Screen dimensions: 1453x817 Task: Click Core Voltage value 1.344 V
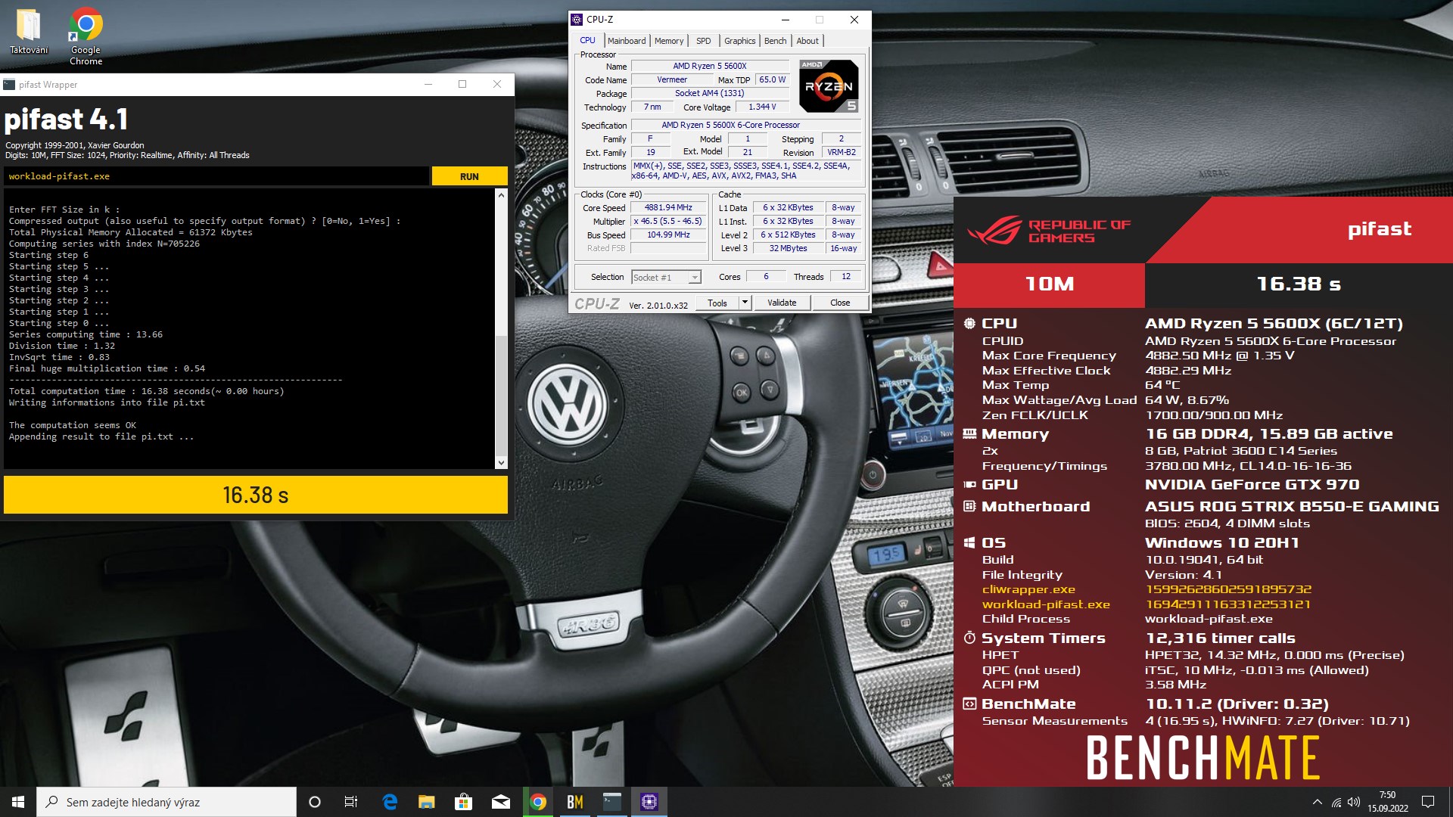coord(762,107)
